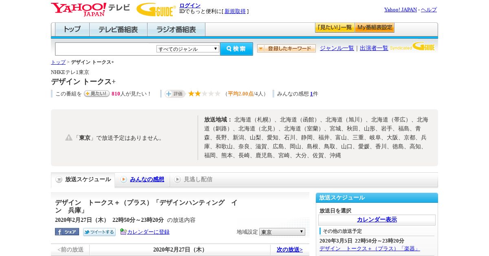Select the third rating star

pyautogui.click(x=204, y=93)
